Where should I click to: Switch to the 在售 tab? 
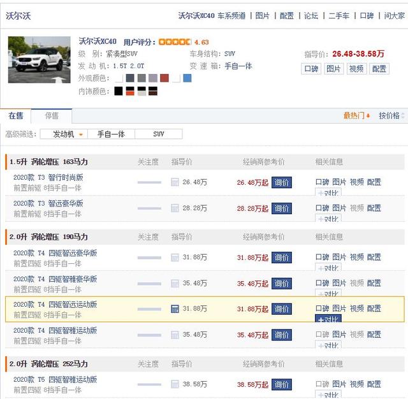16,116
